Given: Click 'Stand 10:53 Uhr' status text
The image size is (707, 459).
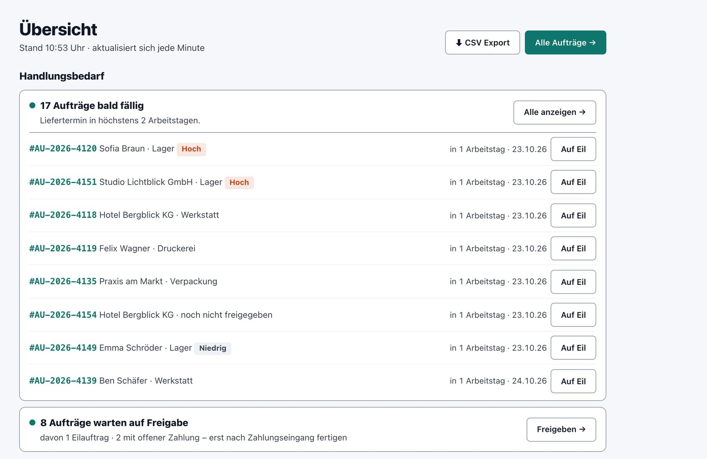Looking at the screenshot, I should click(52, 48).
